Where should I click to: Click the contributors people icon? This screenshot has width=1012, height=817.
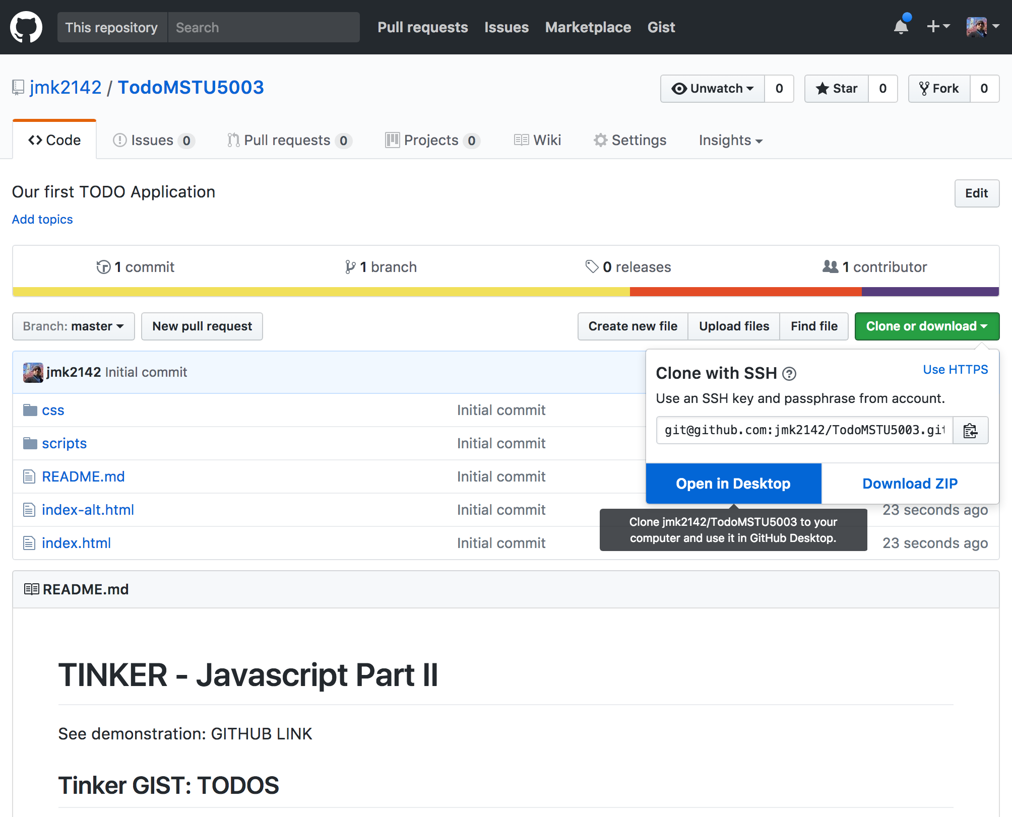click(830, 266)
